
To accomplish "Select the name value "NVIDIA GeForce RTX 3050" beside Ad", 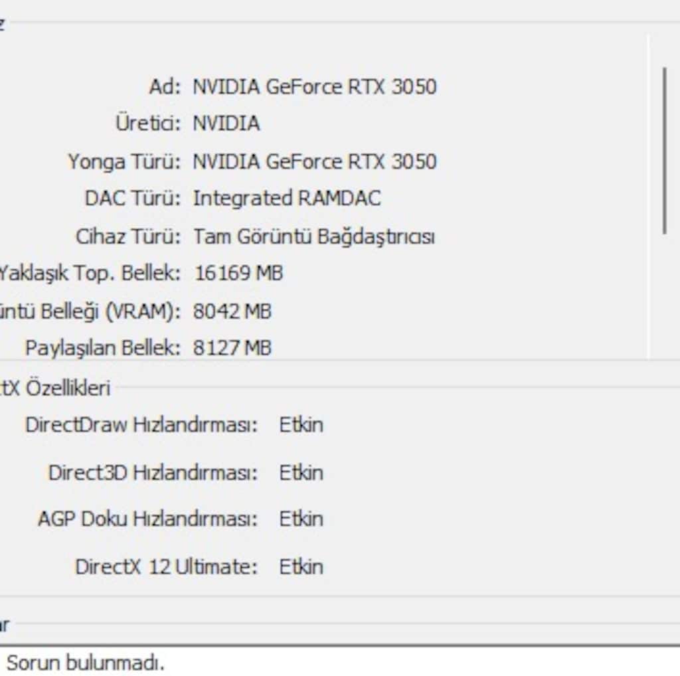I will pyautogui.click(x=314, y=87).
